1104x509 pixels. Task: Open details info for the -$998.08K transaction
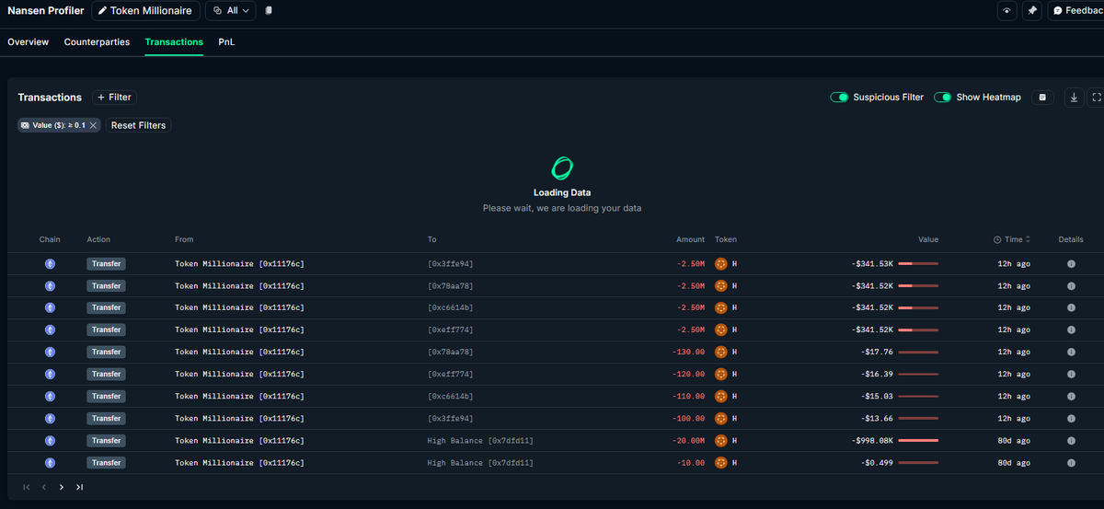1071,441
